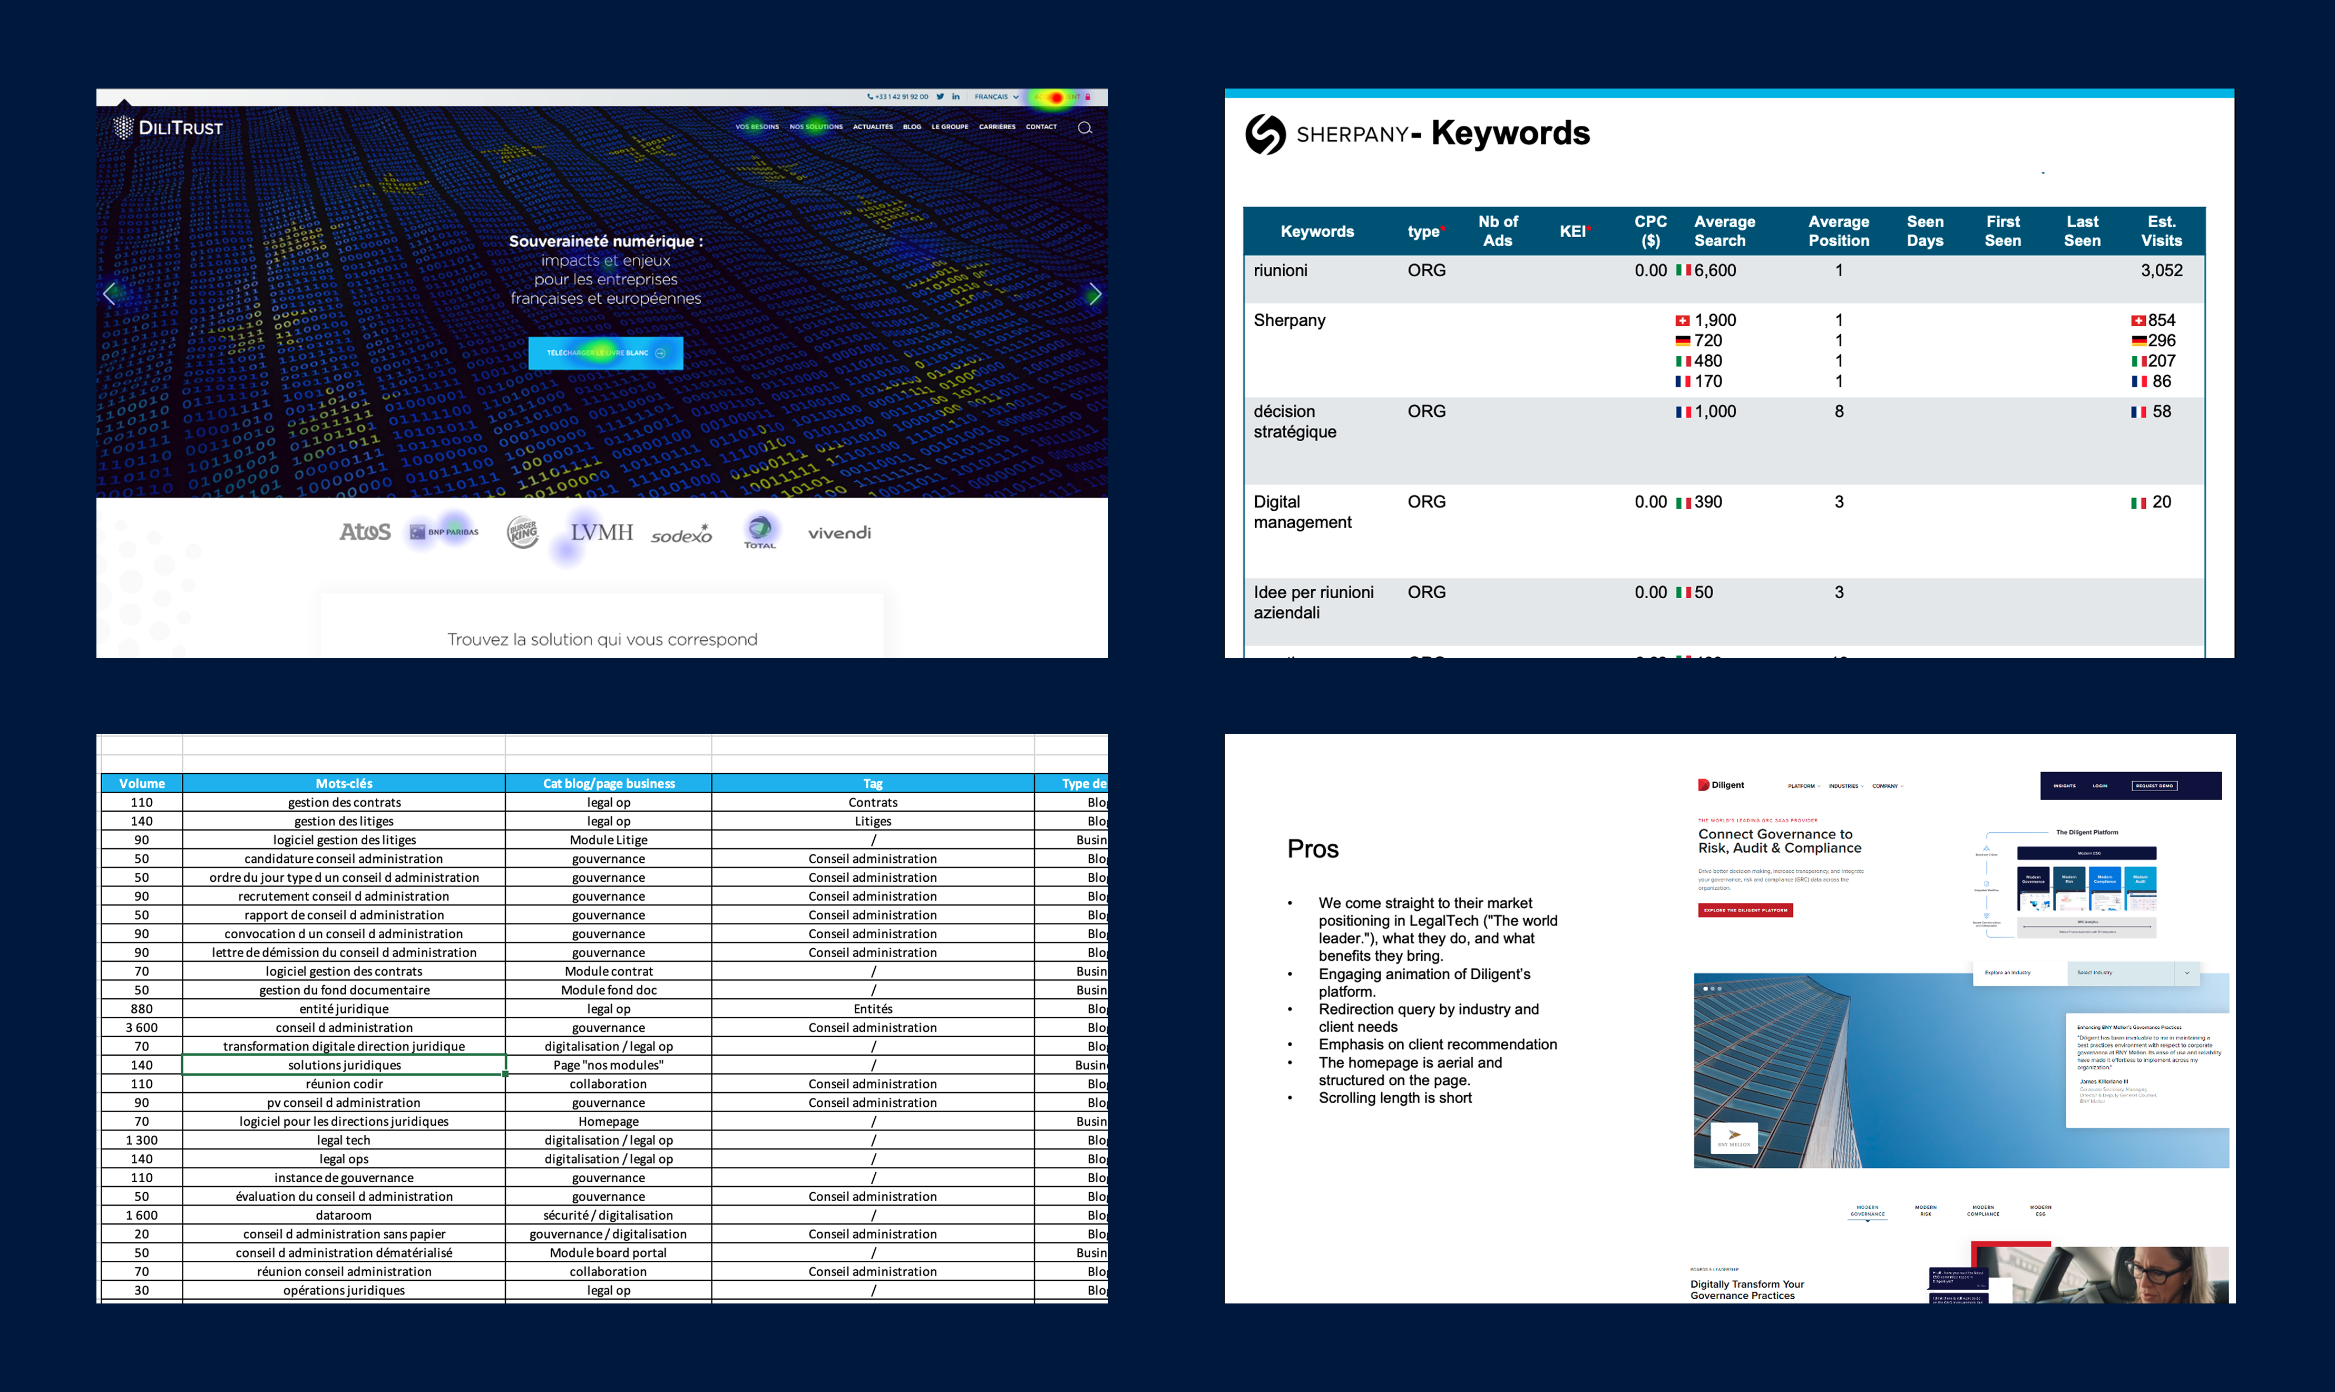
Task: Open the CONTACT page
Action: point(1041,126)
